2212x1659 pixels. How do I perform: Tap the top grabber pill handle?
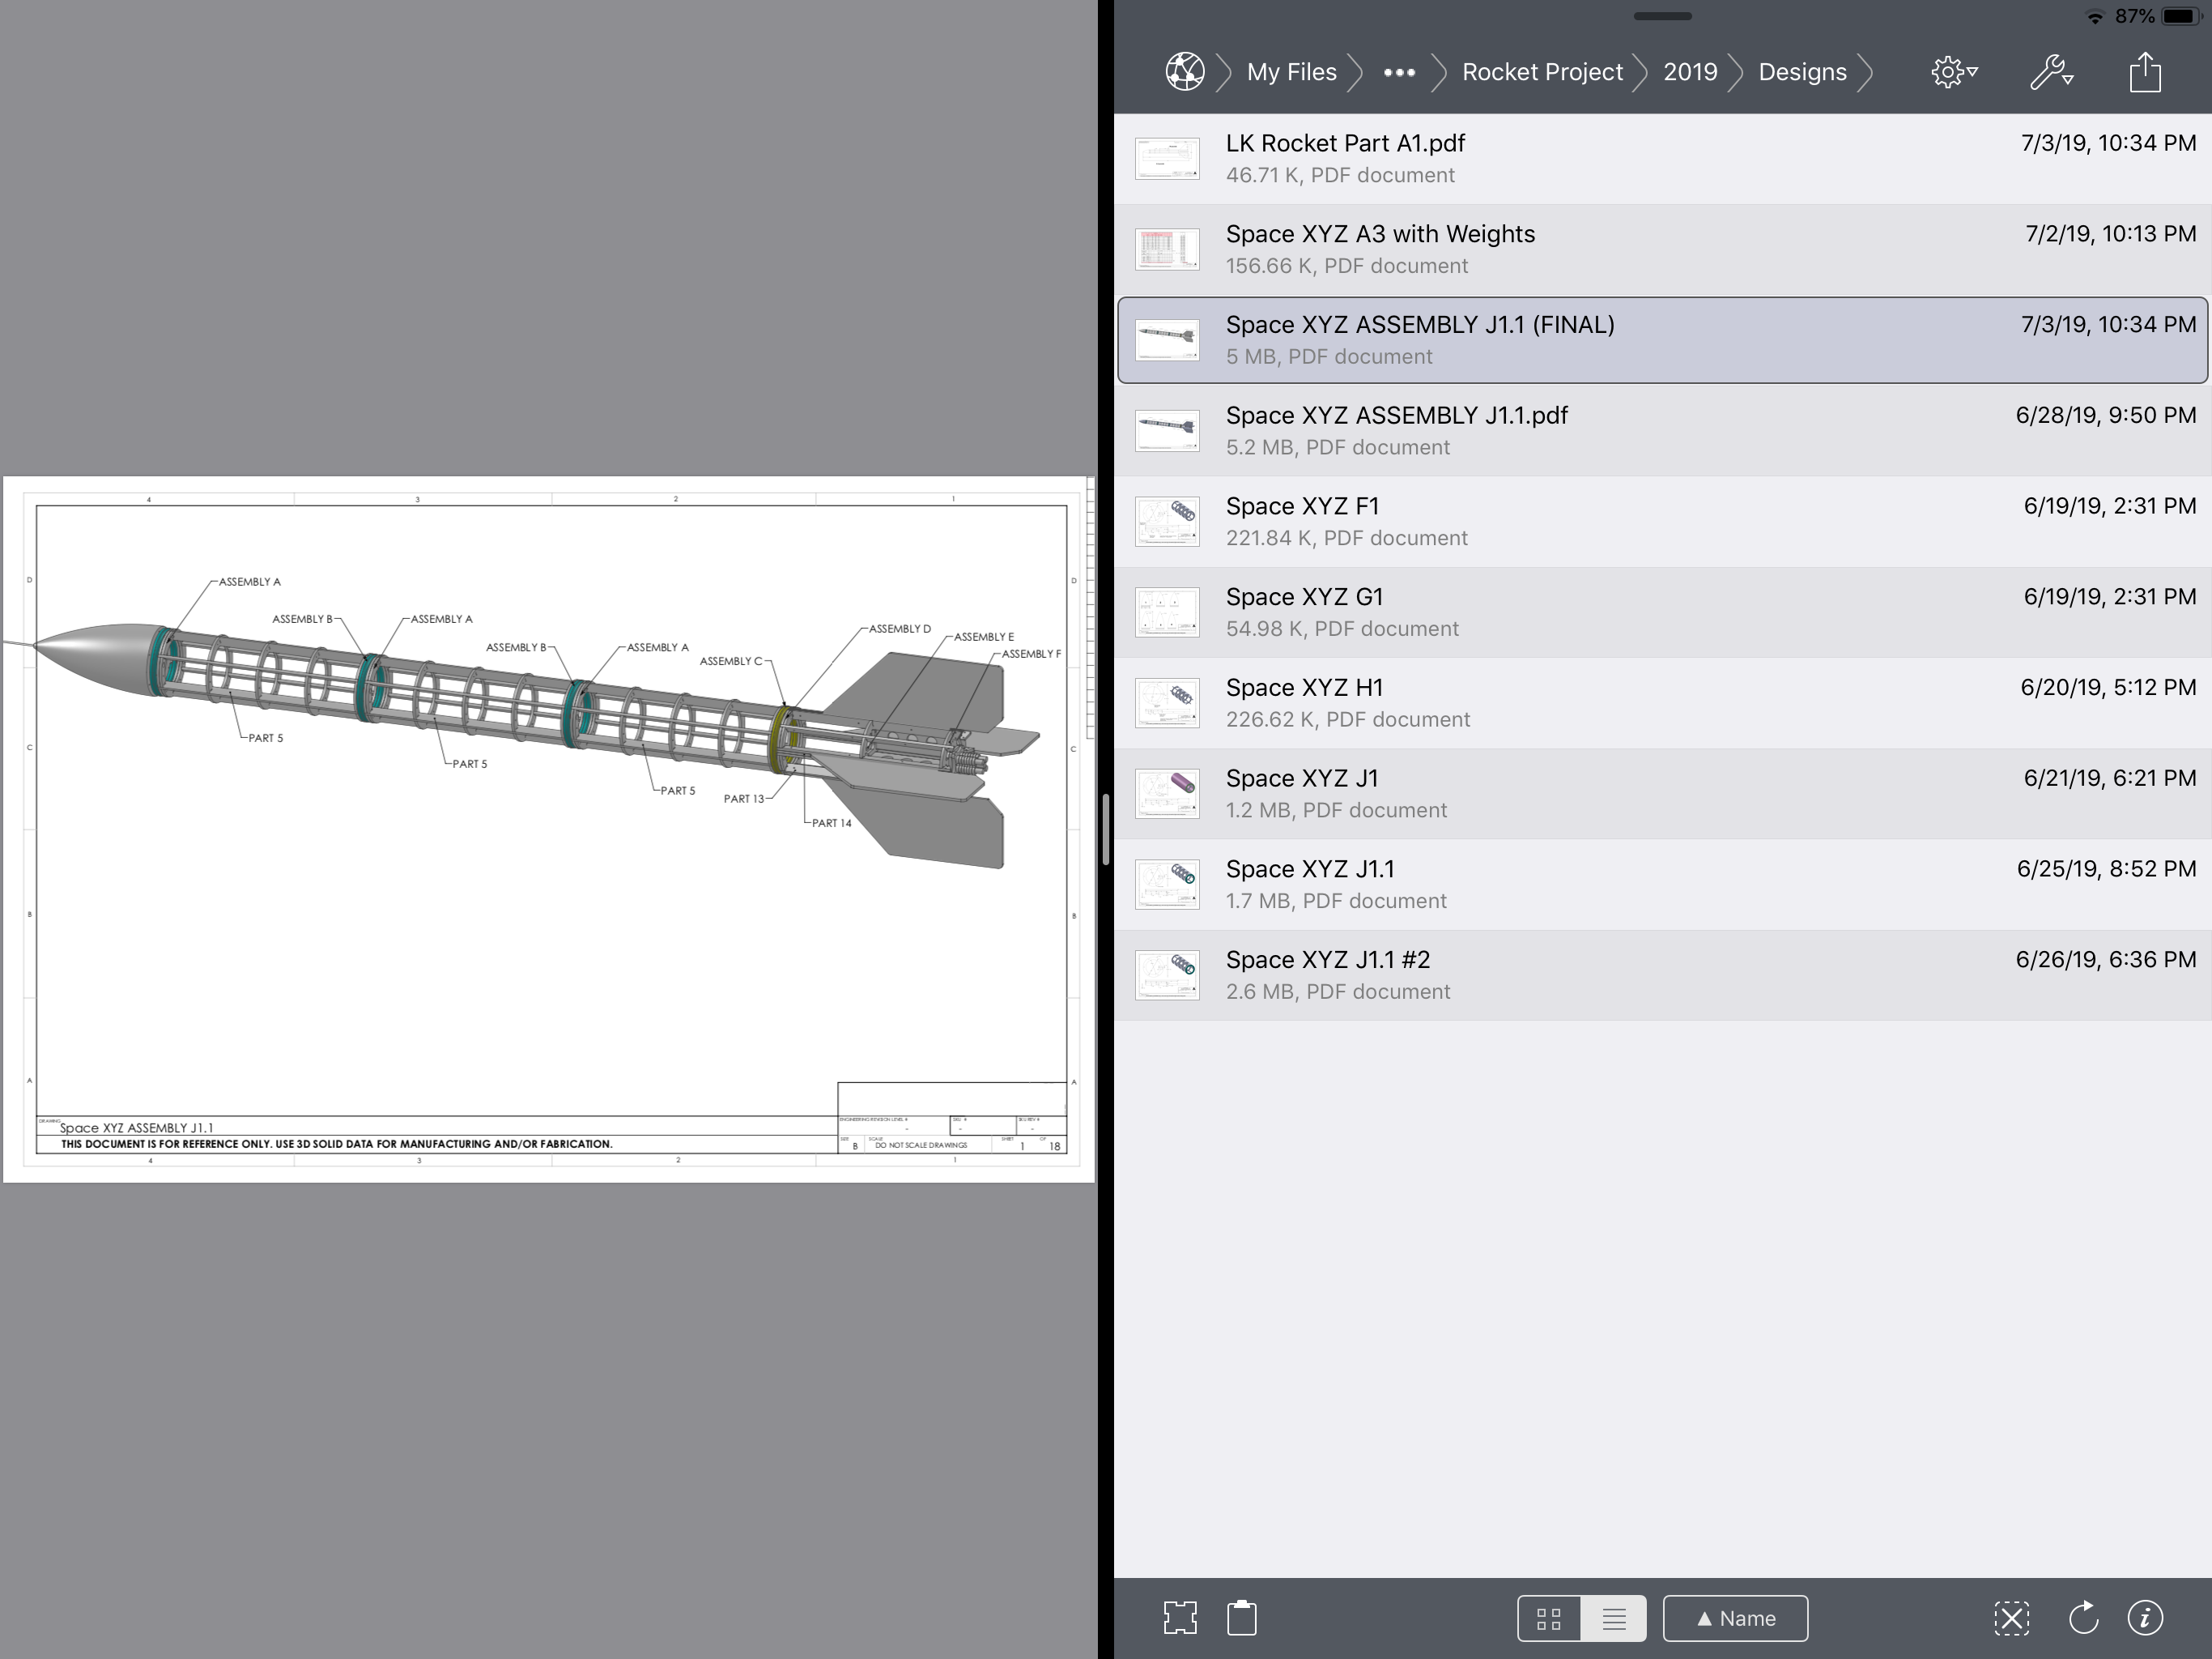[1662, 16]
